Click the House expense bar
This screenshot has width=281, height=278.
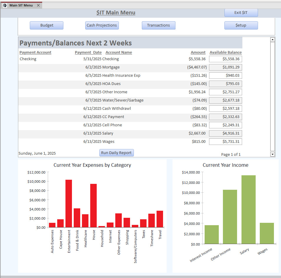click(93, 206)
